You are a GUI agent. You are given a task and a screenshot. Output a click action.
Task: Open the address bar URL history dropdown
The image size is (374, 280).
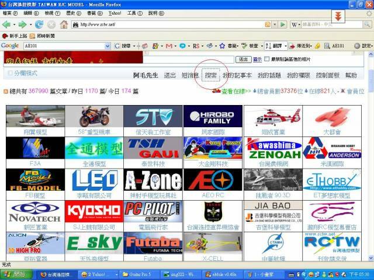[x=275, y=24]
